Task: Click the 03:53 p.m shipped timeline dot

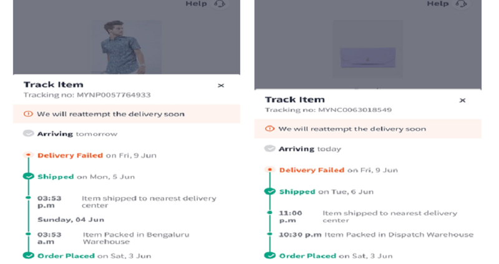Action: 28,198
